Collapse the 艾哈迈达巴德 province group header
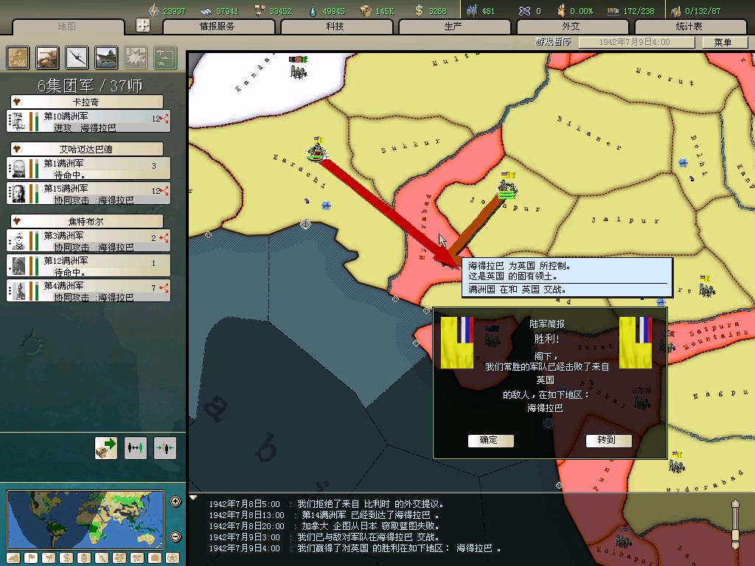This screenshot has height=566, width=755. click(87, 149)
